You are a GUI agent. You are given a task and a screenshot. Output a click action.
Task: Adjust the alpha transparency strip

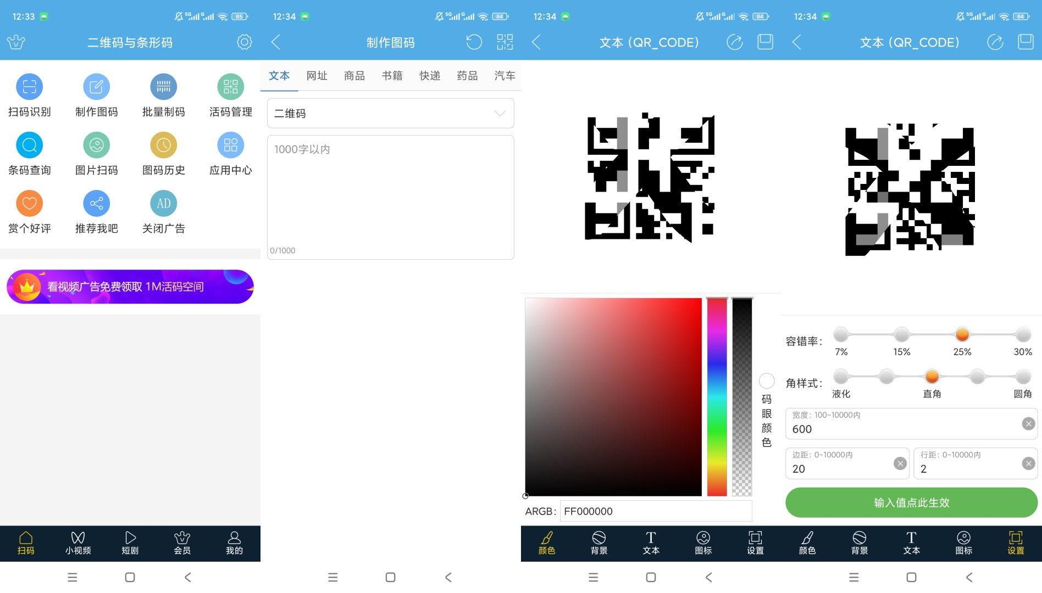742,397
